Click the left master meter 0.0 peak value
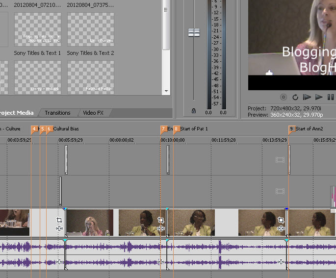The width and height of the screenshot is (336, 278). coord(208,113)
